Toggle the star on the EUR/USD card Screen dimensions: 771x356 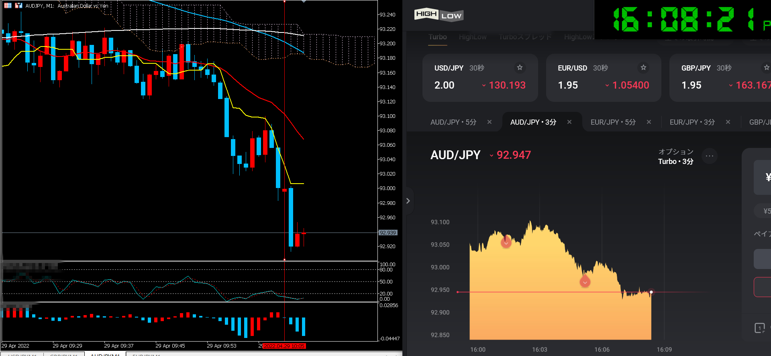tap(643, 67)
